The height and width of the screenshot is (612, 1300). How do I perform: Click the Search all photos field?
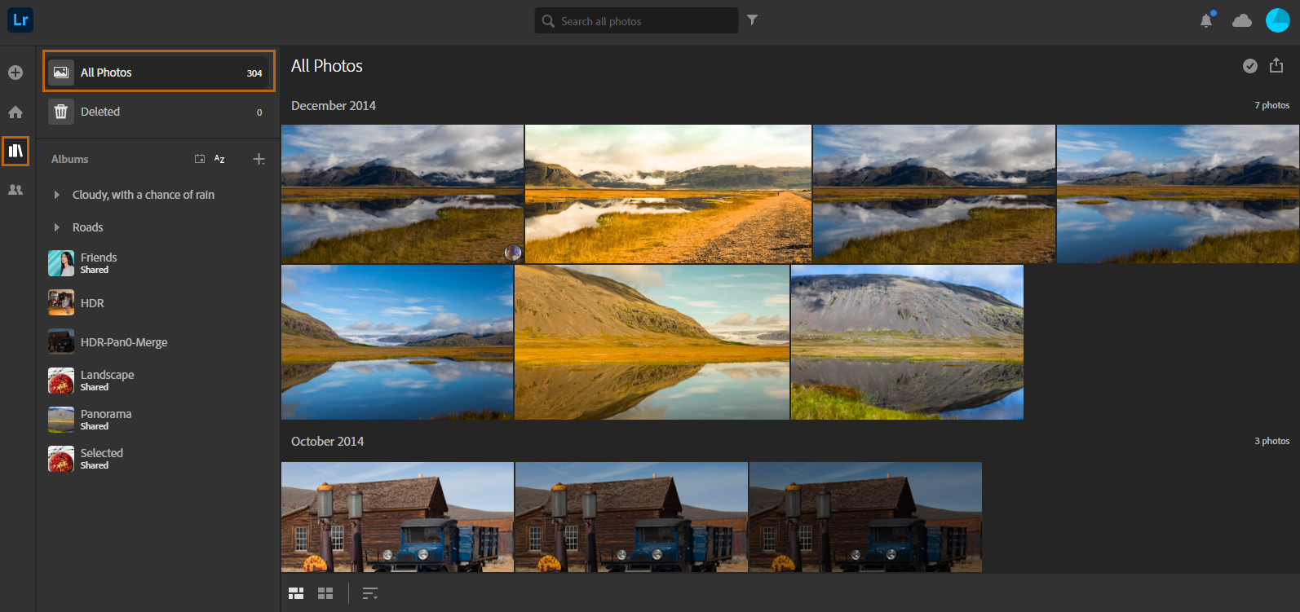636,20
